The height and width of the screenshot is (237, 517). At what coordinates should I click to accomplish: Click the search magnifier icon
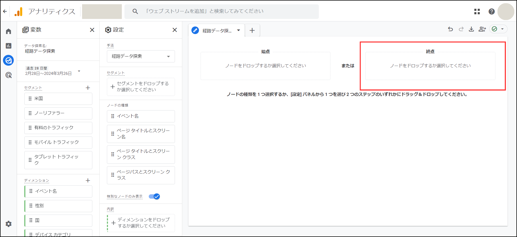tap(135, 11)
